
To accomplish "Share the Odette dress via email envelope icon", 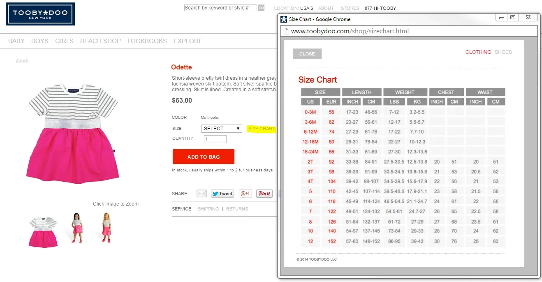I will 202,193.
